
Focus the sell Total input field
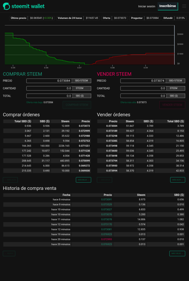pyautogui.click(x=143, y=96)
